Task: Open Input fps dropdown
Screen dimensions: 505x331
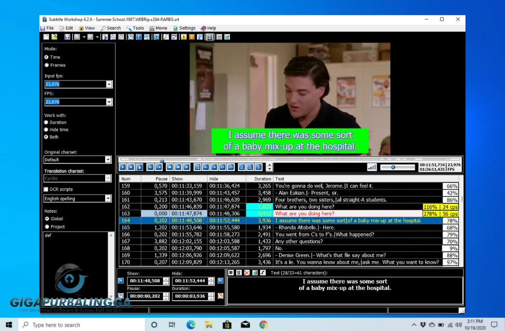Action: pos(109,85)
